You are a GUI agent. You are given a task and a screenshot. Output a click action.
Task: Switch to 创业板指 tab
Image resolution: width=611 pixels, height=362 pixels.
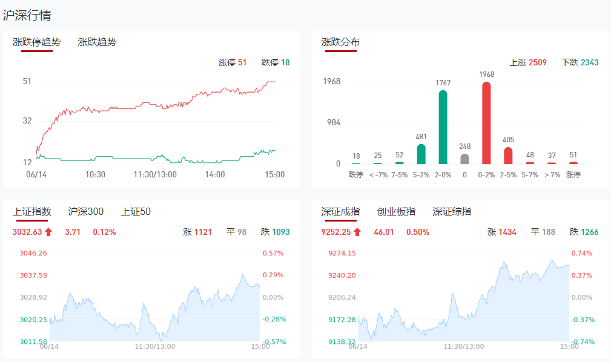point(396,212)
